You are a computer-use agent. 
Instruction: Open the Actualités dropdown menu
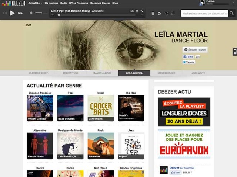click(35, 3)
